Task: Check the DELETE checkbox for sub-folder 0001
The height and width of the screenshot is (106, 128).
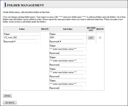Action: [100, 38]
